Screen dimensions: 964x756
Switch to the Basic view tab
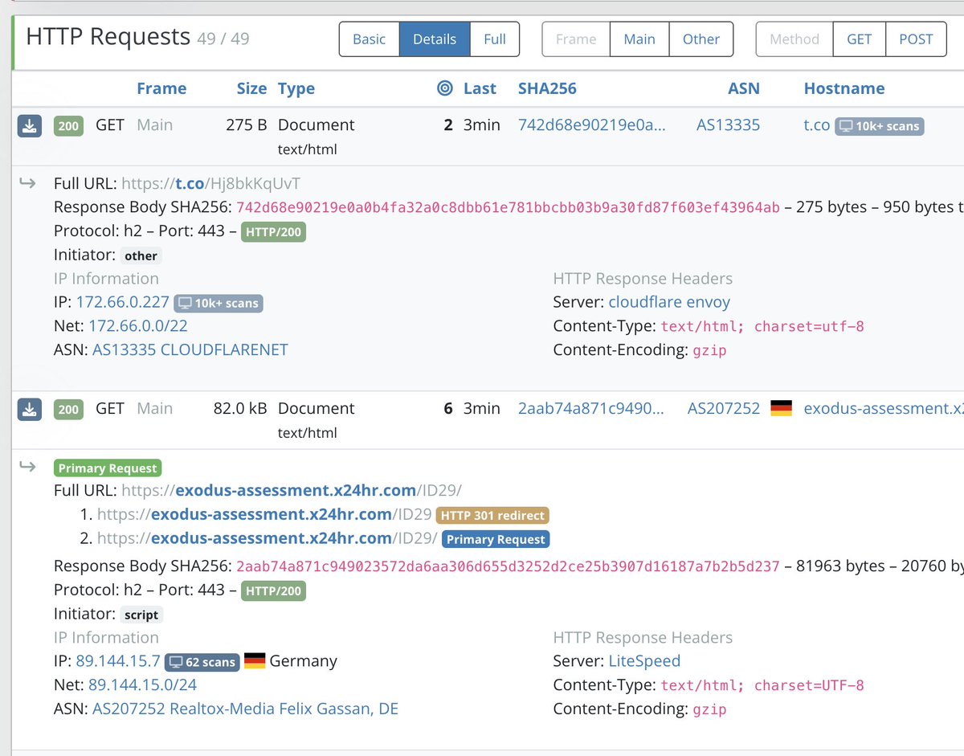pyautogui.click(x=369, y=39)
